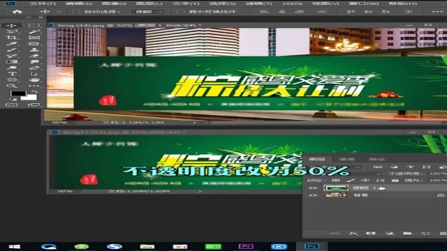The height and width of the screenshot is (251, 447).
Task: Open the layer blend mode dropdown
Action: [x=344, y=174]
